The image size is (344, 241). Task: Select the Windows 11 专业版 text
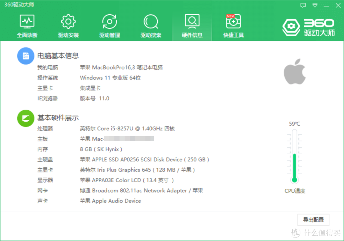coord(110,77)
